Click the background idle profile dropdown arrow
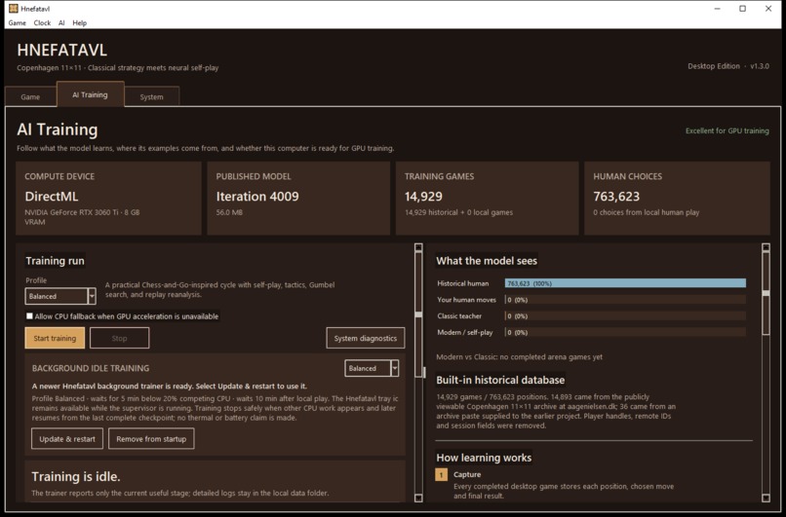786x517 pixels. click(x=395, y=368)
